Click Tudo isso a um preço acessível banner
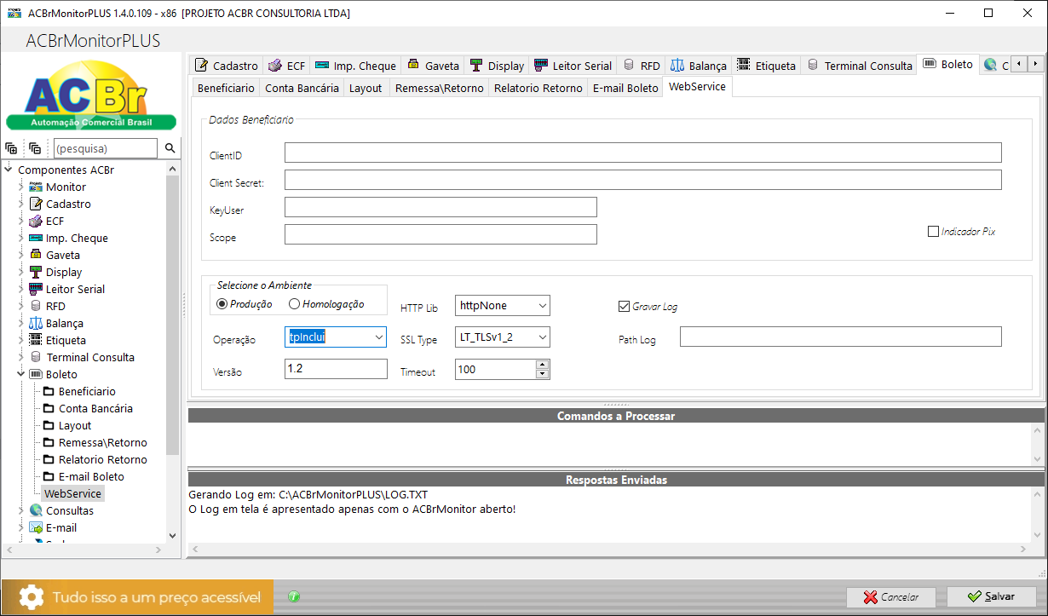Image resolution: width=1048 pixels, height=616 pixels. click(x=137, y=596)
